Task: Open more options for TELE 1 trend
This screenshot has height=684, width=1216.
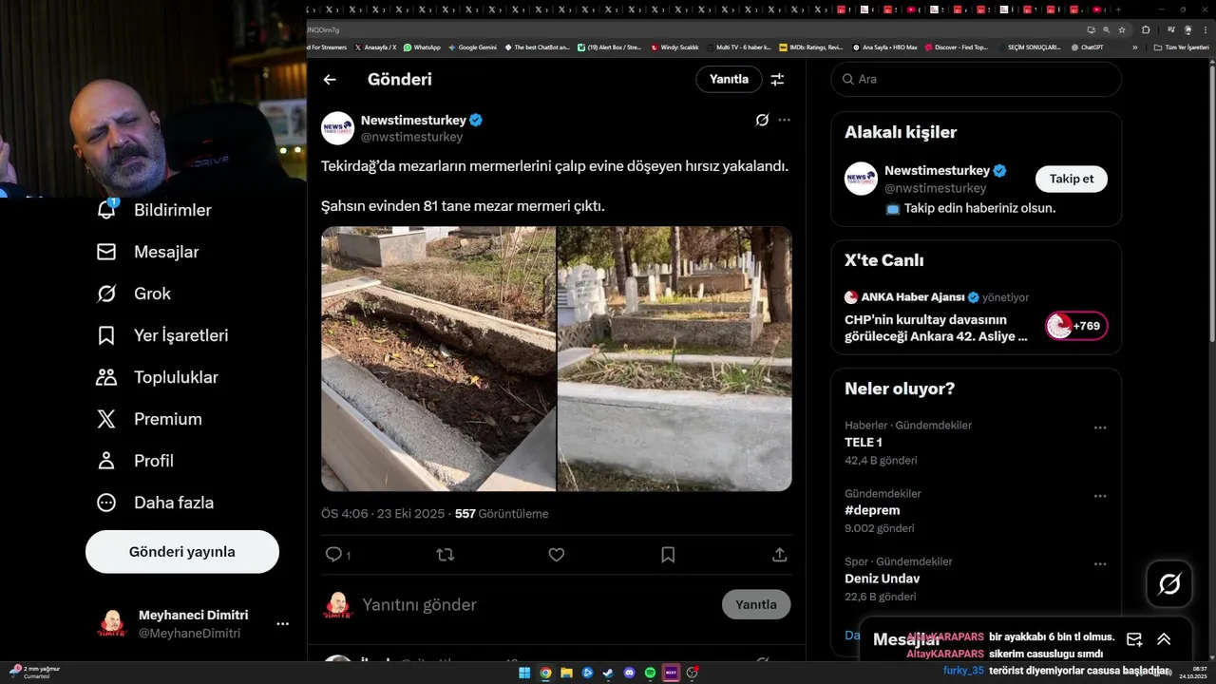Action: pos(1100,427)
